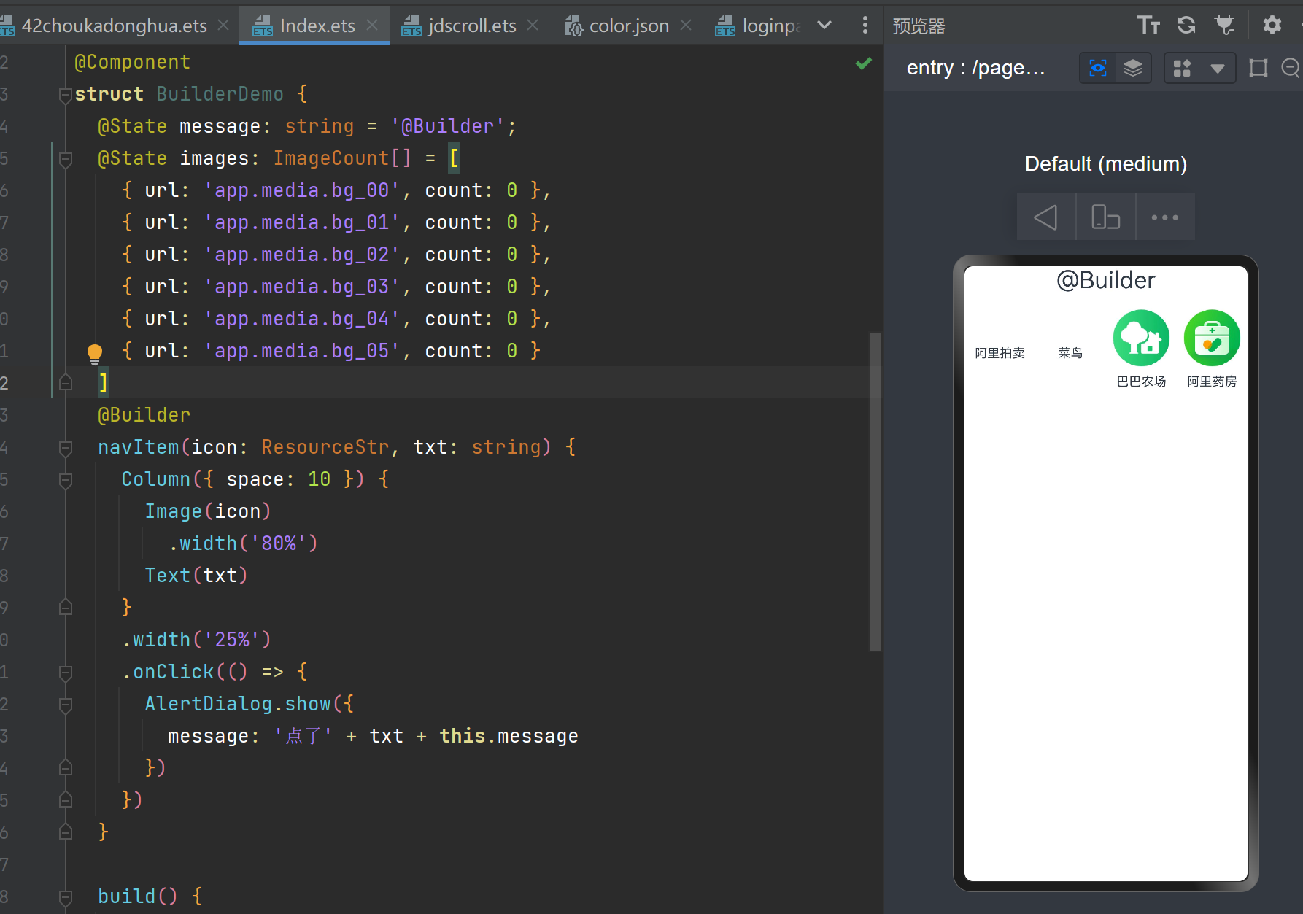Click the yellow lightbulb quick-fix icon

[x=95, y=353]
